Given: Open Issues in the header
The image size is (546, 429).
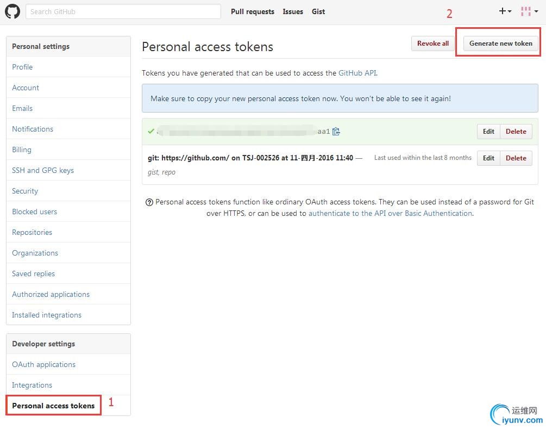Looking at the screenshot, I should (293, 11).
